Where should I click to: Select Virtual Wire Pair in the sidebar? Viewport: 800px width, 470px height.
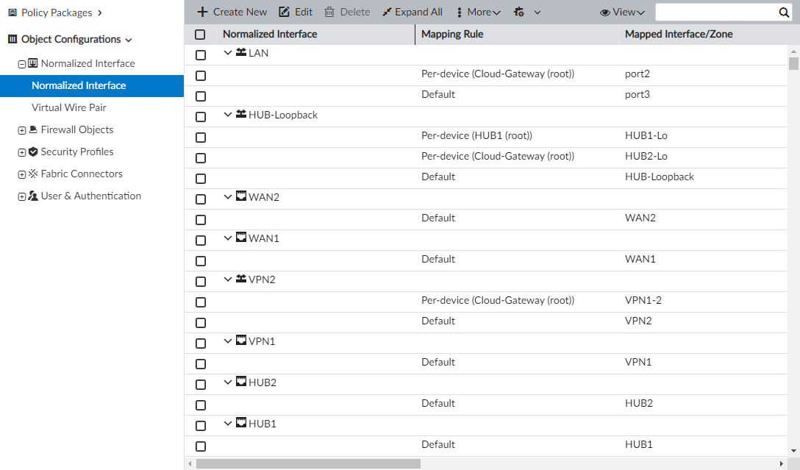[71, 107]
